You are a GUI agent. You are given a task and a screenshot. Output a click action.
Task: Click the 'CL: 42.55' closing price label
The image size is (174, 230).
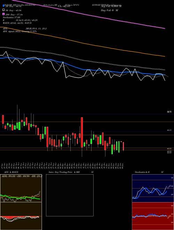coord(64,6)
